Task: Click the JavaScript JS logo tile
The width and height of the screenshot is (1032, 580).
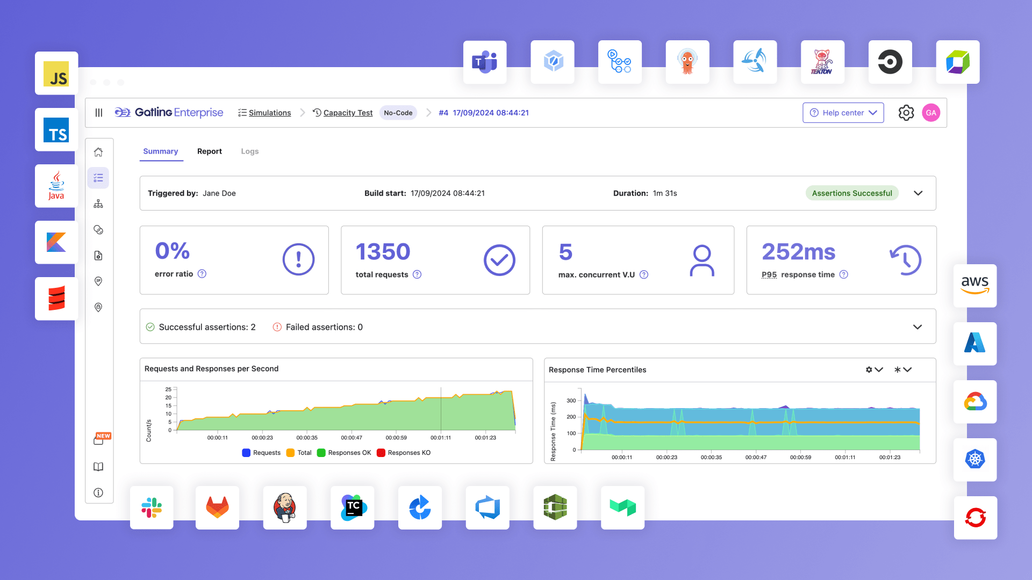Action: [x=56, y=73]
